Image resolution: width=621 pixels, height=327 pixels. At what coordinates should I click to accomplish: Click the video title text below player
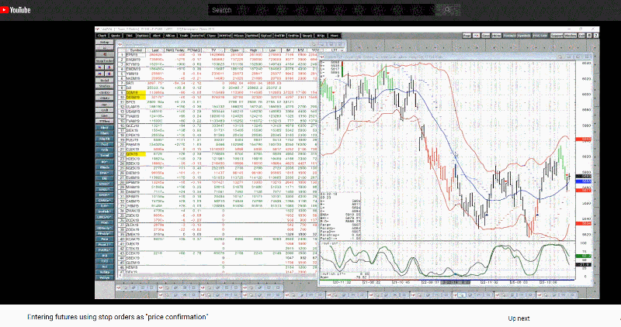[118, 318]
